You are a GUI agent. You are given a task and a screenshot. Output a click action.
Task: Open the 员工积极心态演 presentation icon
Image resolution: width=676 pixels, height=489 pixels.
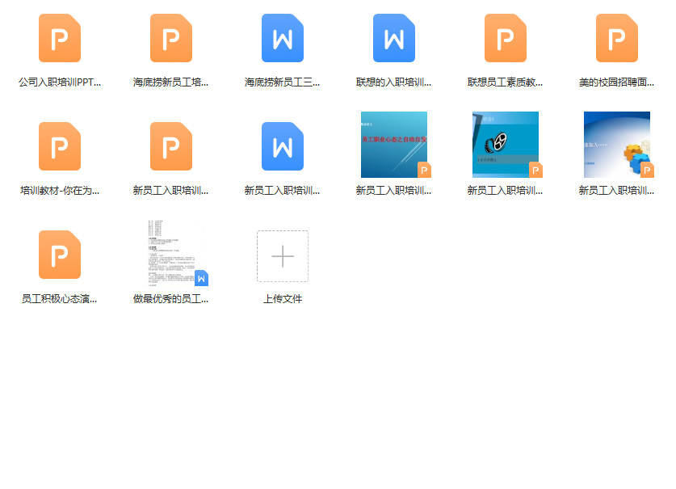coord(60,255)
